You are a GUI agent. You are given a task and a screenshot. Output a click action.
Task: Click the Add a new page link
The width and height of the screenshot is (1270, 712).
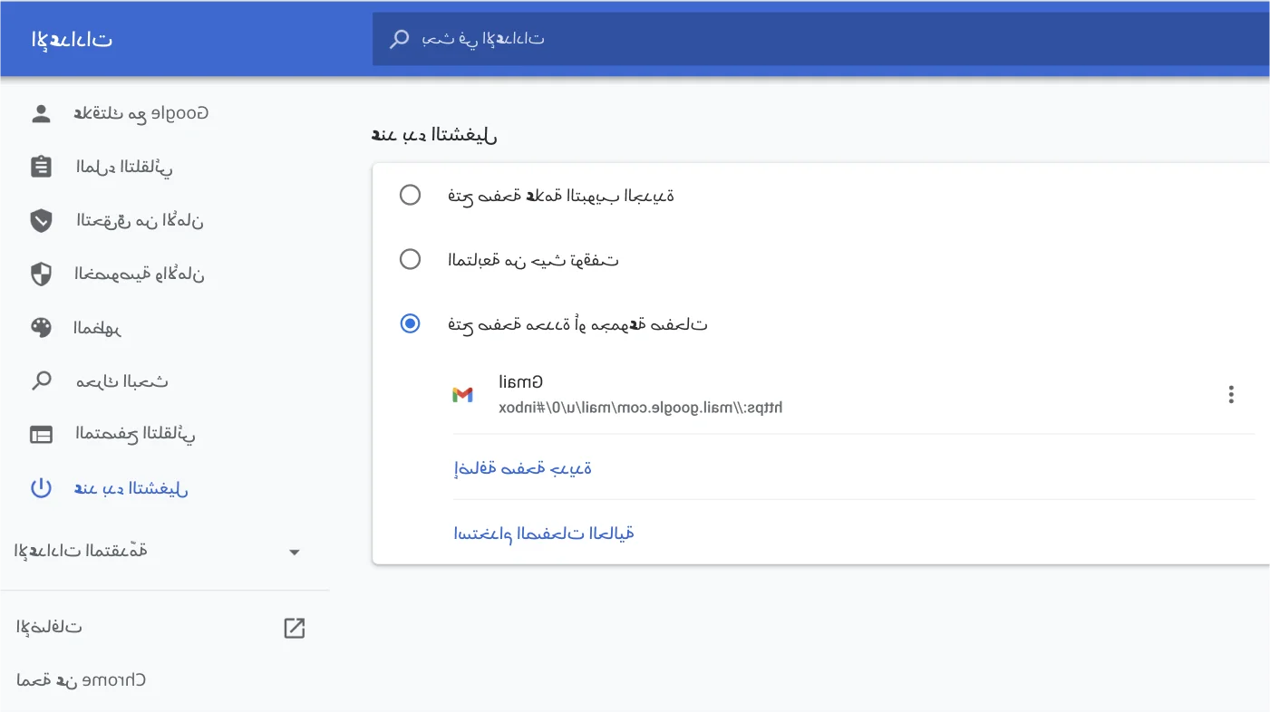[522, 468]
